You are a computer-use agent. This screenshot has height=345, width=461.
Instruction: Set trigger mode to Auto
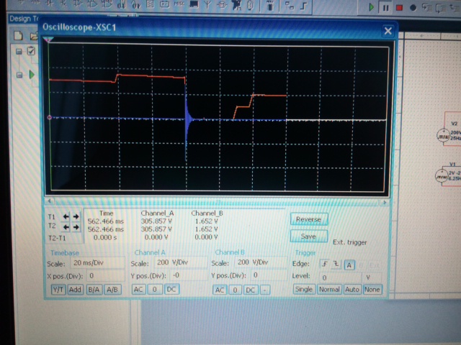pos(352,289)
